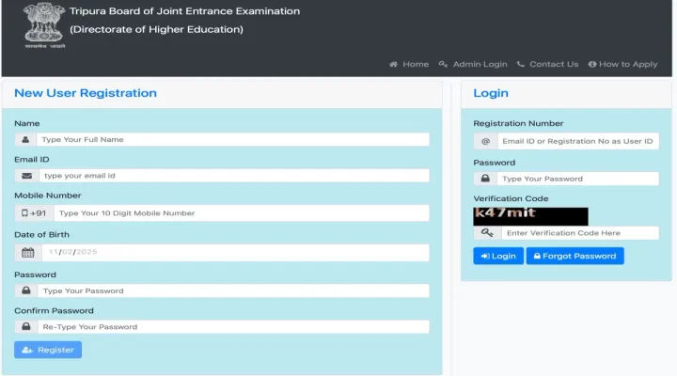677x376 pixels.
Task: Click the +91 mobile phone prefix icon
Action: [34, 213]
